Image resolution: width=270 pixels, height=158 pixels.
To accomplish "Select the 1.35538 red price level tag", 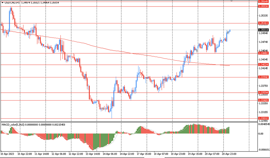I will [x=263, y=6].
